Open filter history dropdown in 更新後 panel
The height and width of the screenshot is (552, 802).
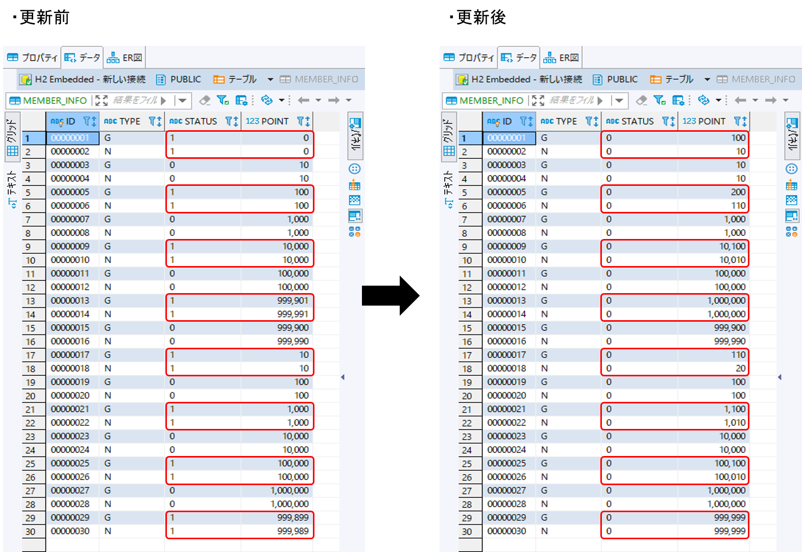click(620, 101)
